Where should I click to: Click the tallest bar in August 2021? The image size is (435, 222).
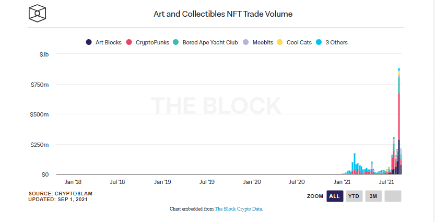[x=399, y=121]
